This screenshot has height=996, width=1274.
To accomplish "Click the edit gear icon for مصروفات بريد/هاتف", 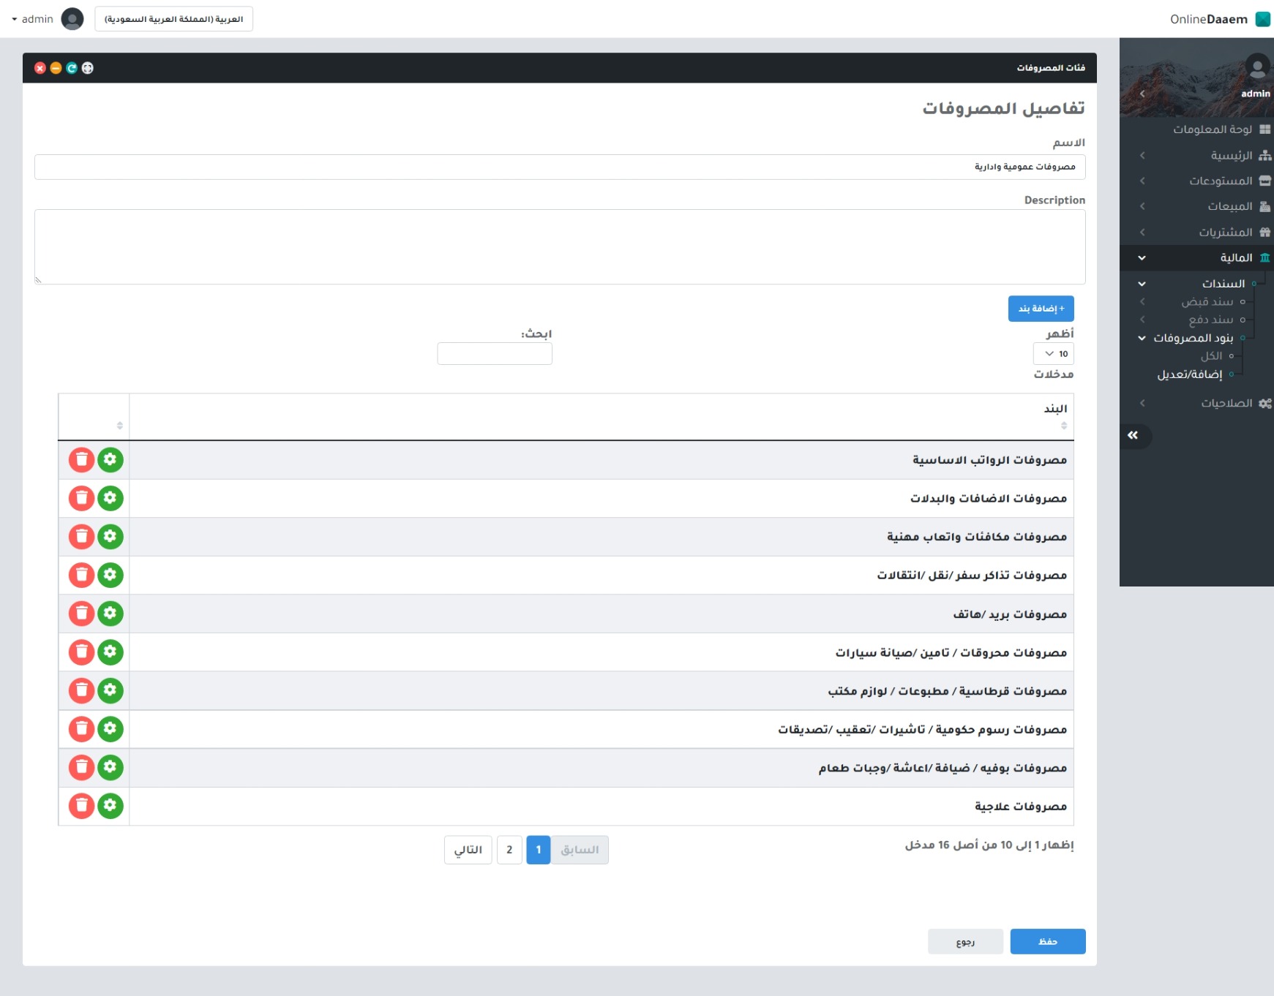I will point(110,614).
